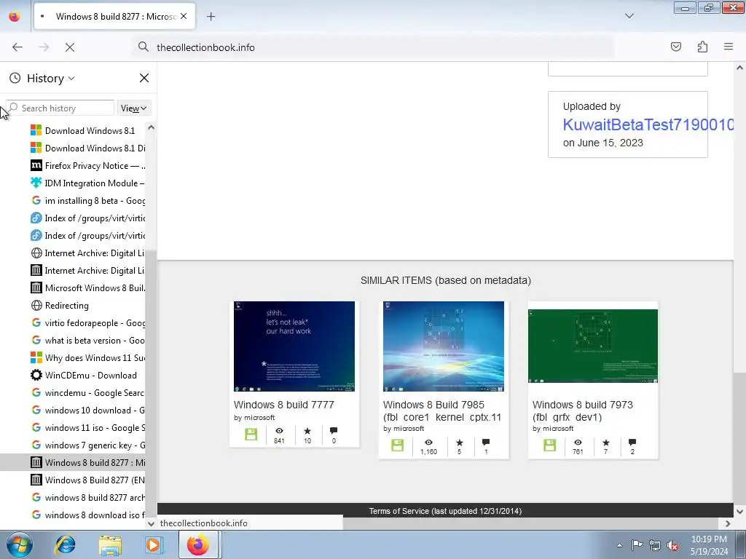The image size is (746, 559).
Task: Click Firefox taskbar button
Action: tap(198, 544)
